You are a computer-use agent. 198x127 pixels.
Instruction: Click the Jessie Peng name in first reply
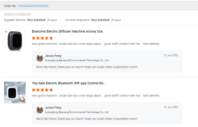click(x=53, y=56)
